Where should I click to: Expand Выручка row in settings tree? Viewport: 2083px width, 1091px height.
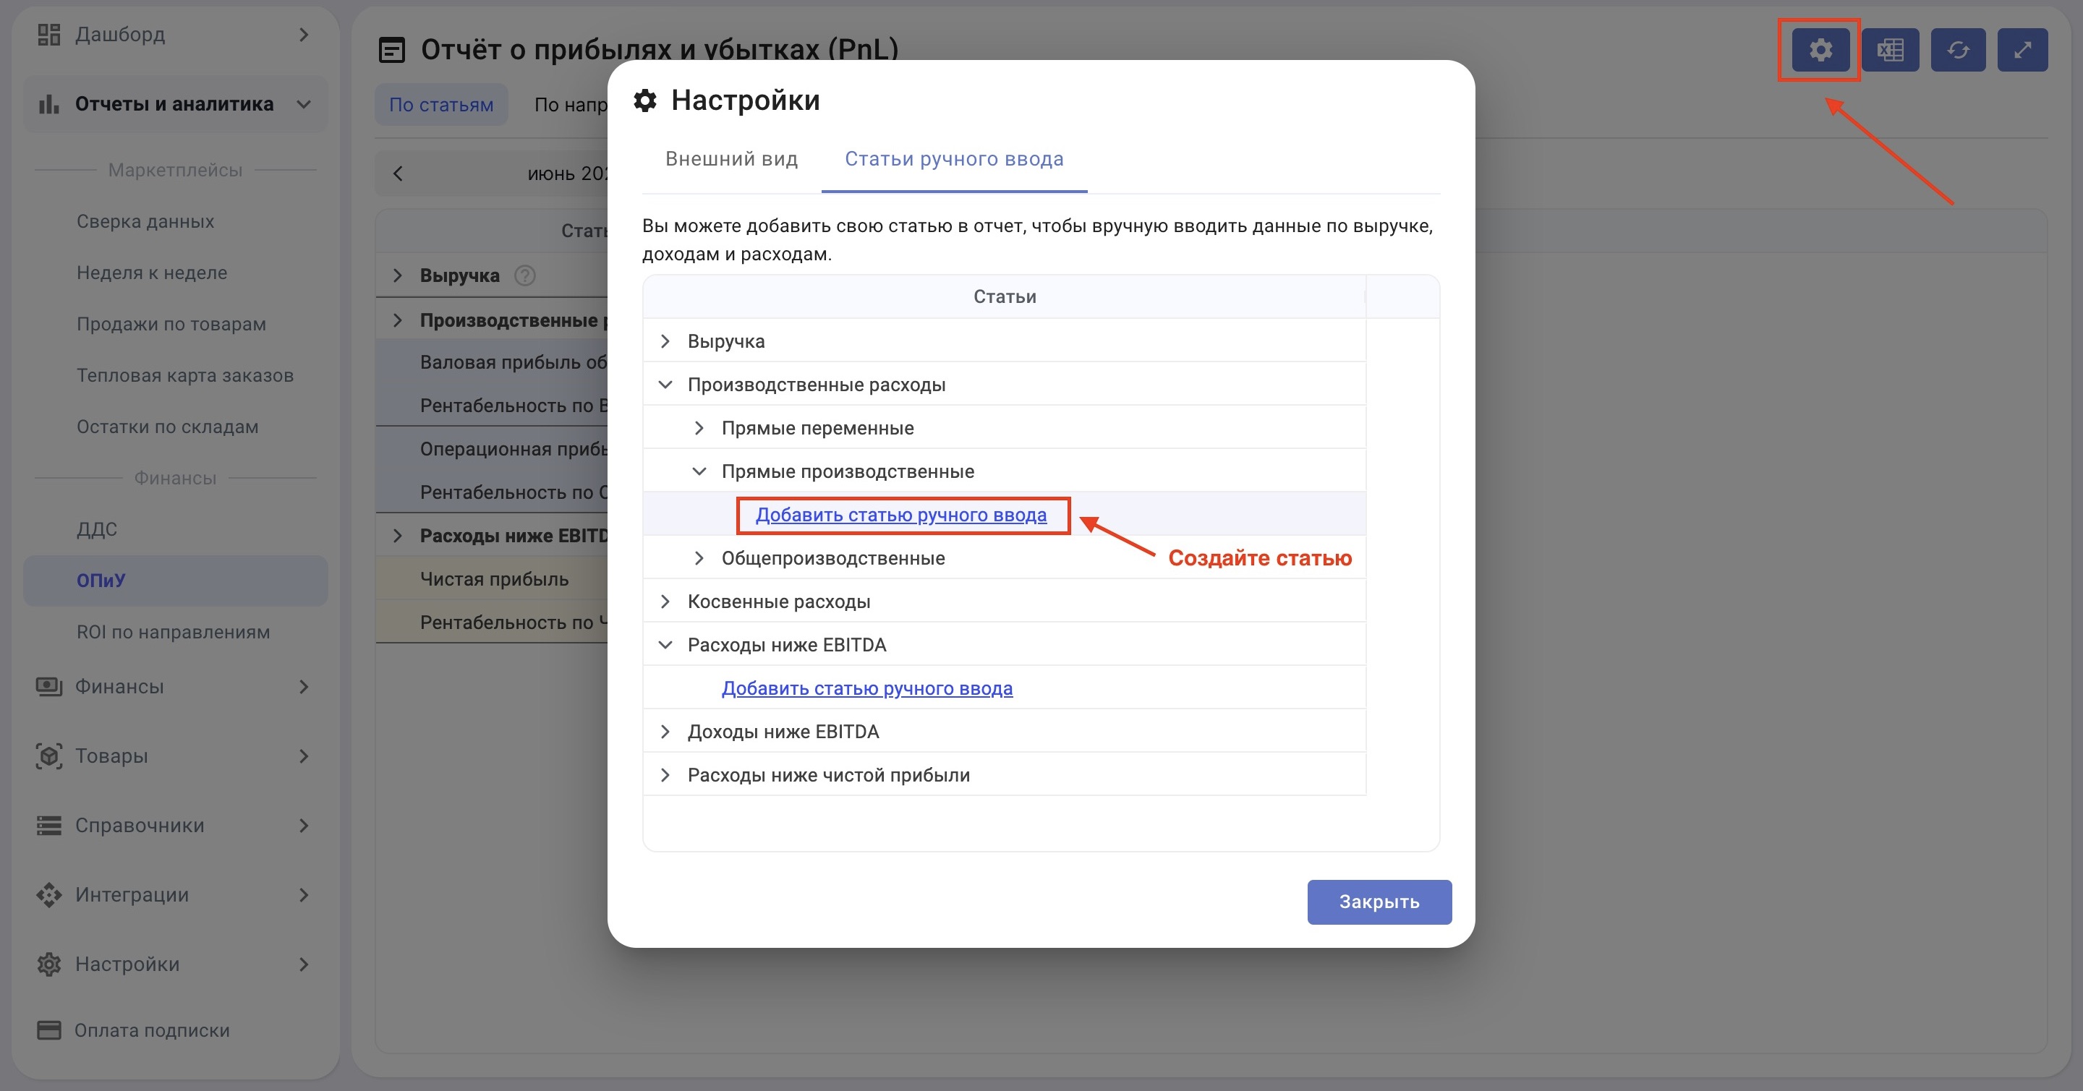pyautogui.click(x=665, y=341)
